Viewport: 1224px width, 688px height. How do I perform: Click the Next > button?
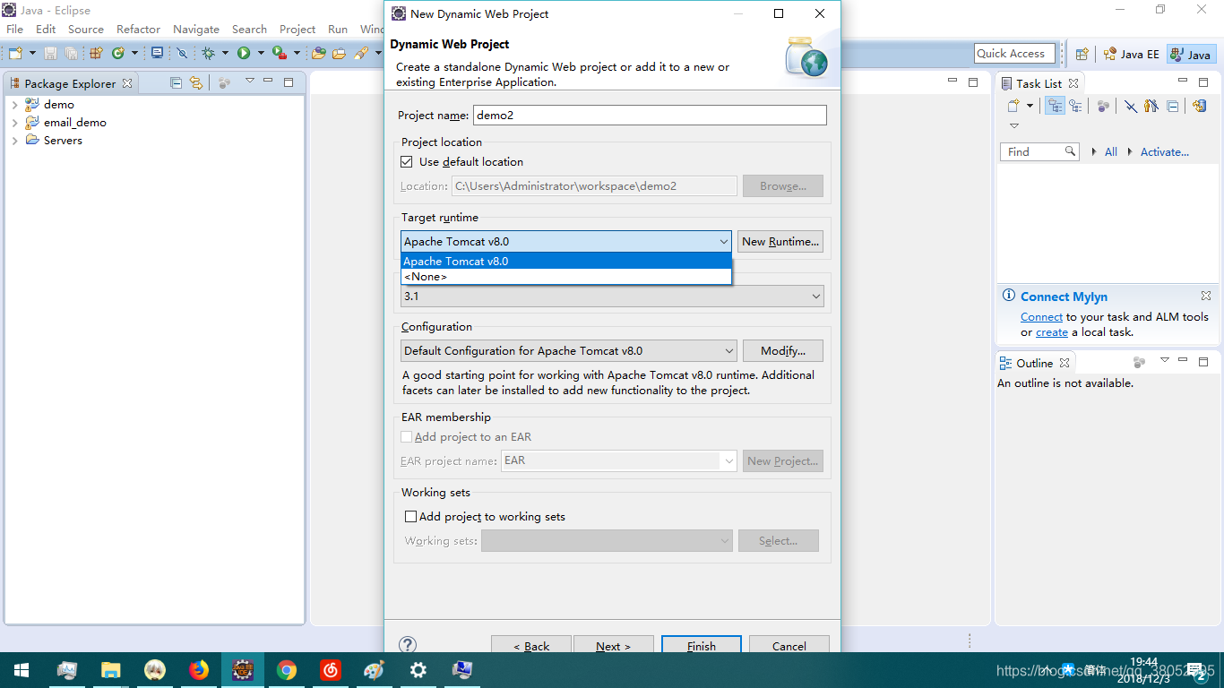click(613, 646)
